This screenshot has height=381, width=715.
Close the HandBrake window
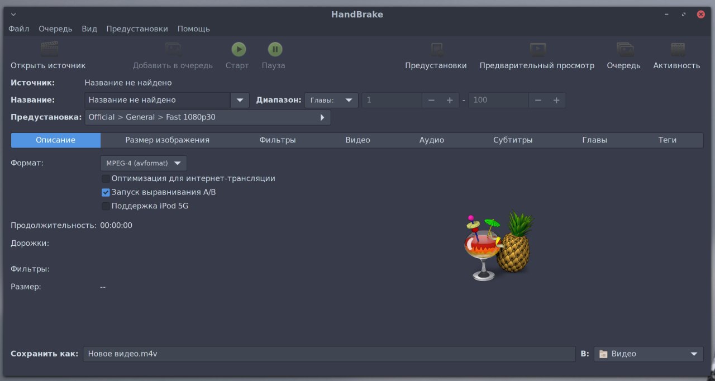click(x=700, y=15)
